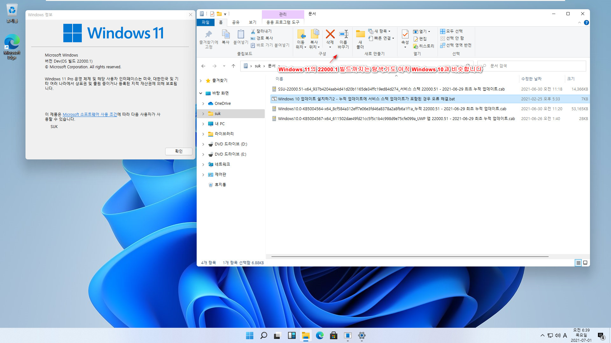This screenshot has width=611, height=343.
Task: Open the File (파일) tab
Action: pos(206,22)
